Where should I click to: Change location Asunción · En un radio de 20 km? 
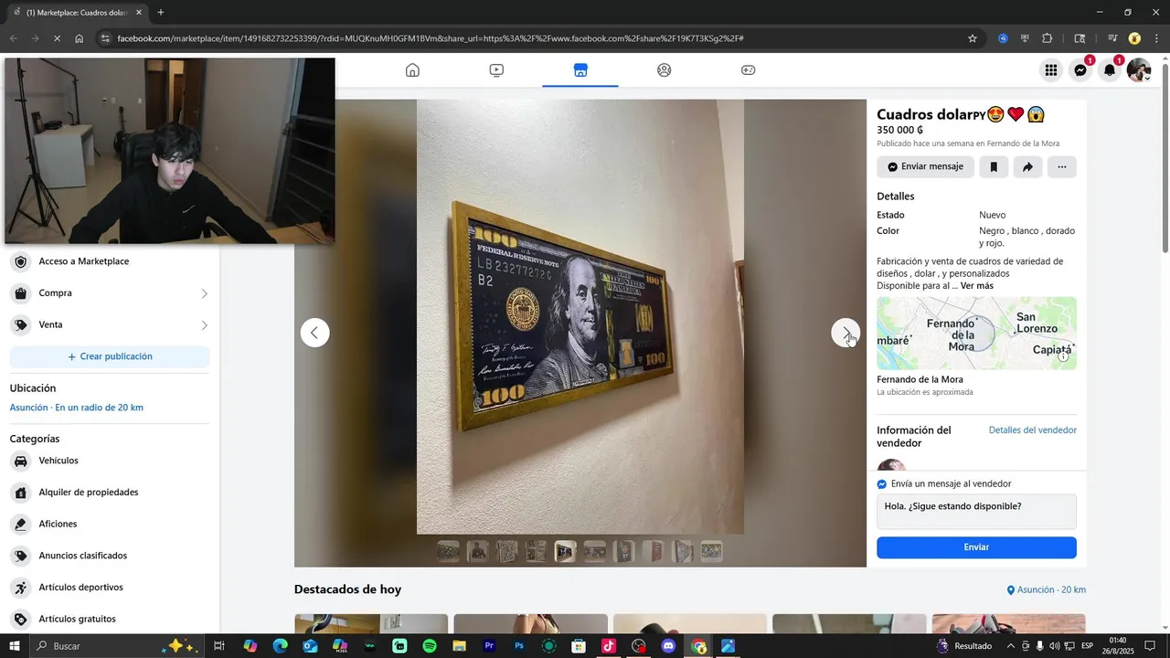77,408
